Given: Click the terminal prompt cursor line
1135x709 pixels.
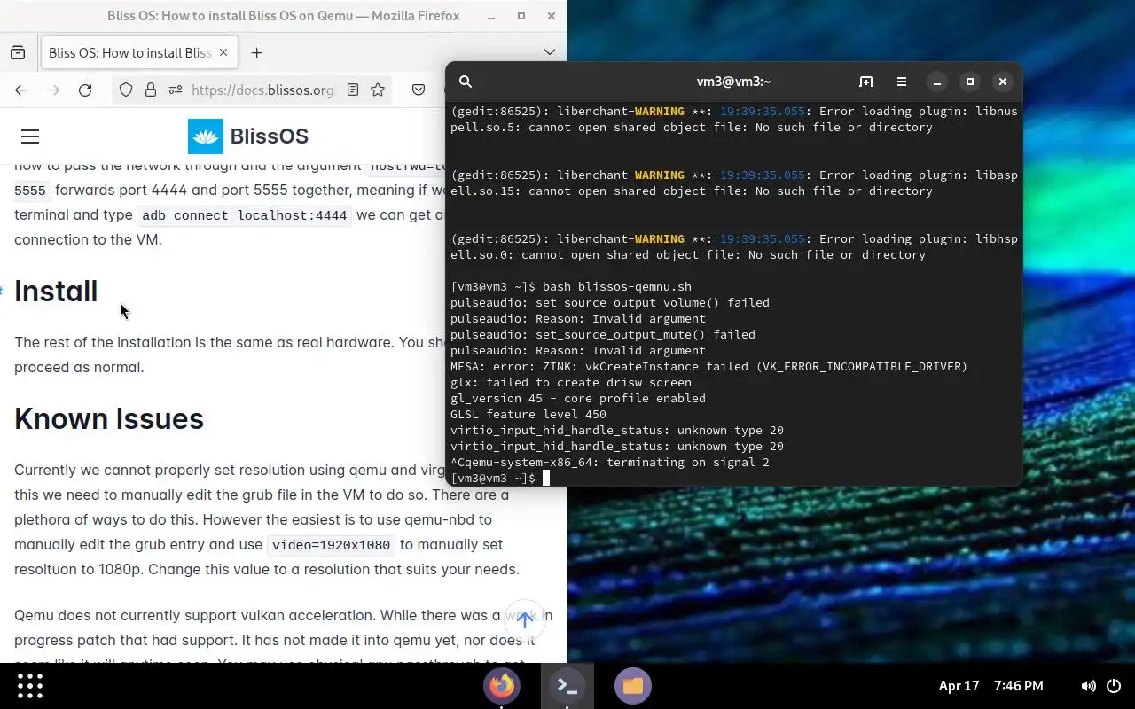Looking at the screenshot, I should 501,479.
